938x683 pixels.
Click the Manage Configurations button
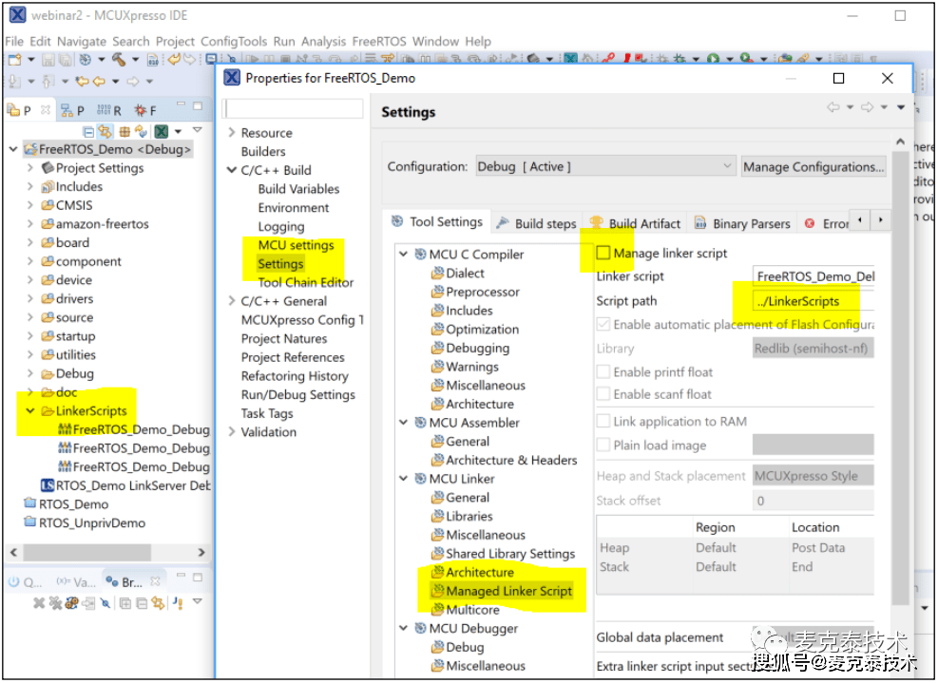pos(813,166)
